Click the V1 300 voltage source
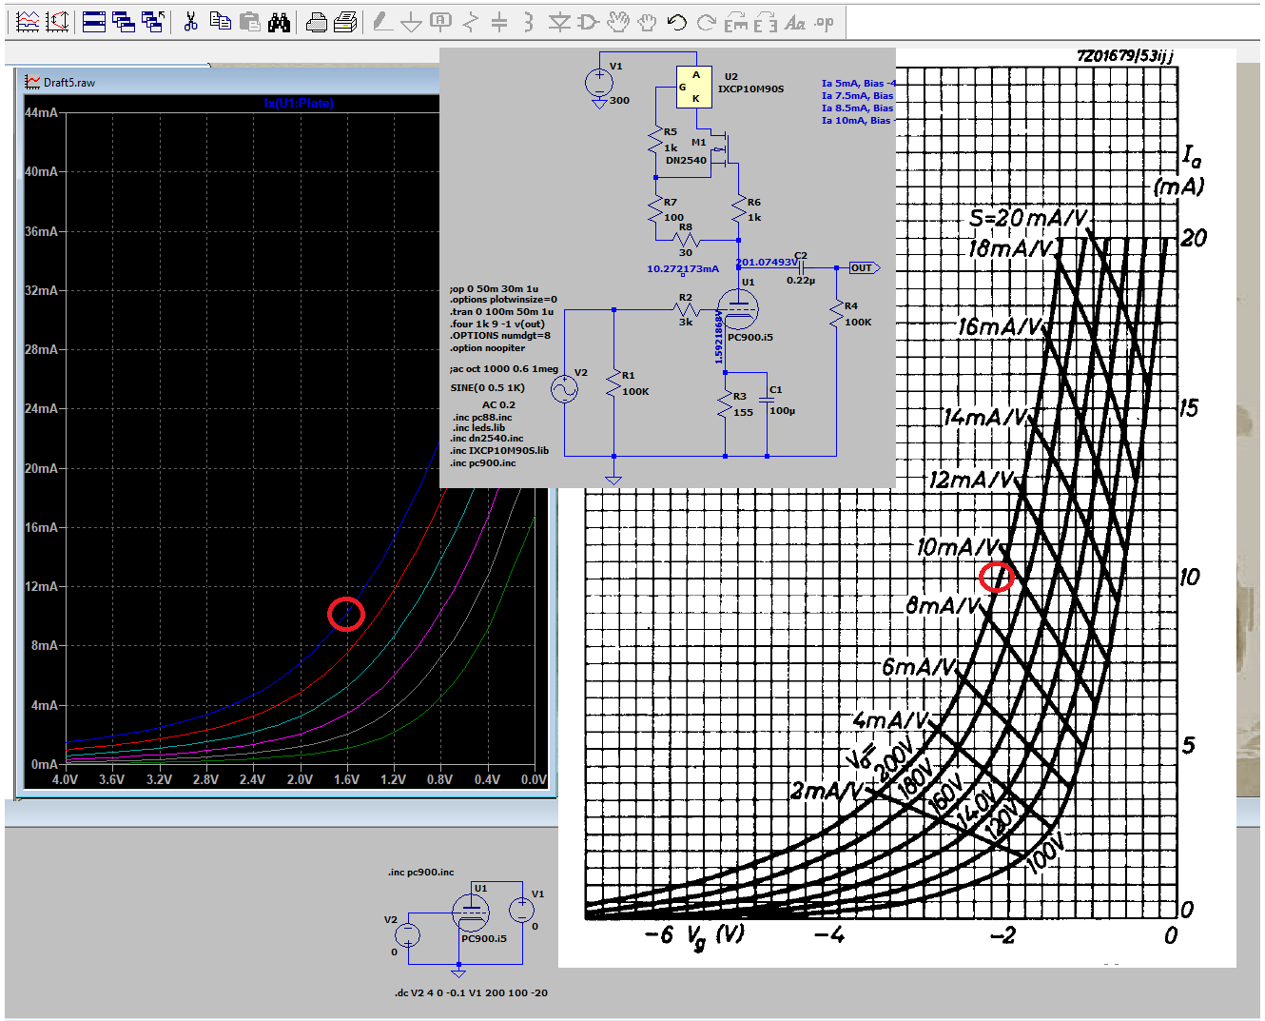The height and width of the screenshot is (1021, 1265). [599, 84]
